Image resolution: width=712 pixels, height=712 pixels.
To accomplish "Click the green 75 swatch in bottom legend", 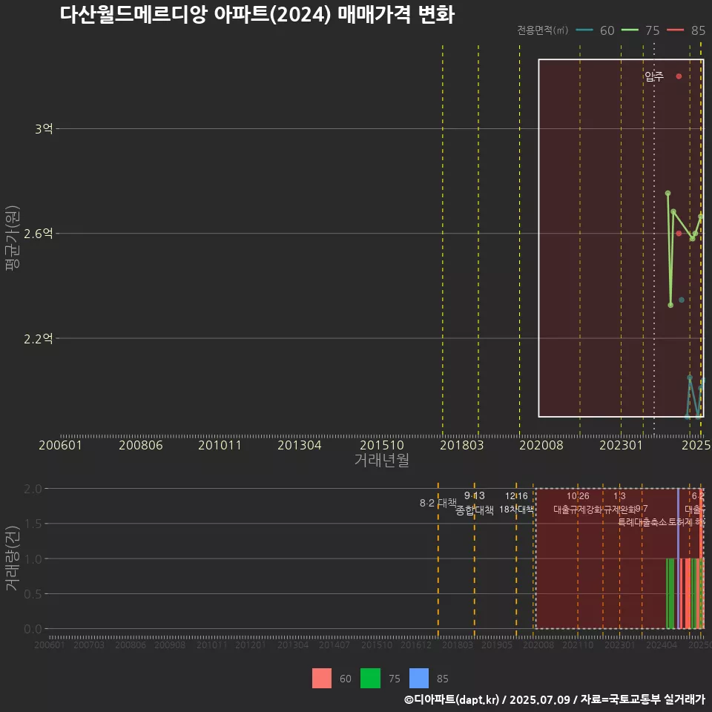I will (x=370, y=679).
